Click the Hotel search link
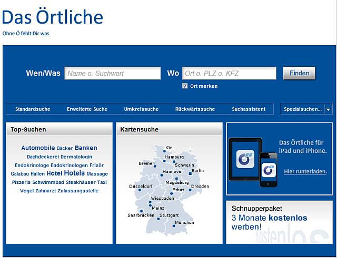 click(54, 173)
